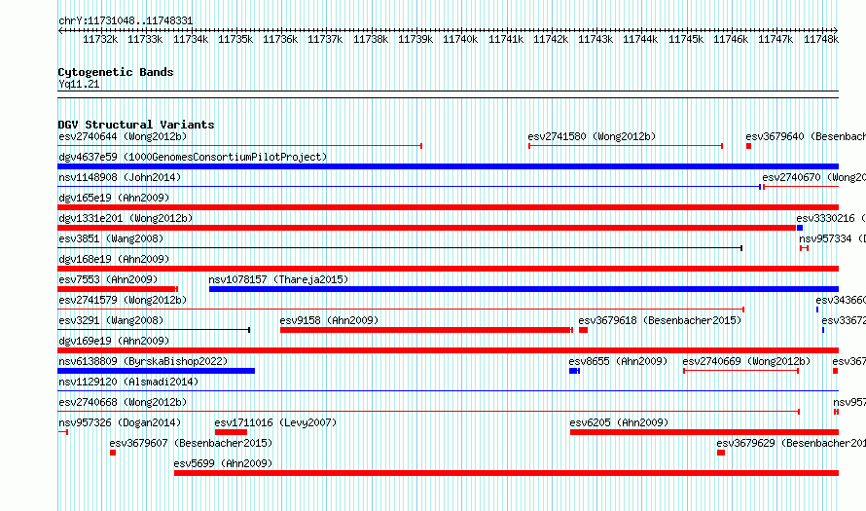866x511 pixels.
Task: Click the small red box under esv3679640
Action: click(x=748, y=146)
